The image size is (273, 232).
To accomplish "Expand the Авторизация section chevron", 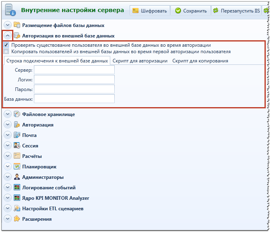I will point(8,124).
